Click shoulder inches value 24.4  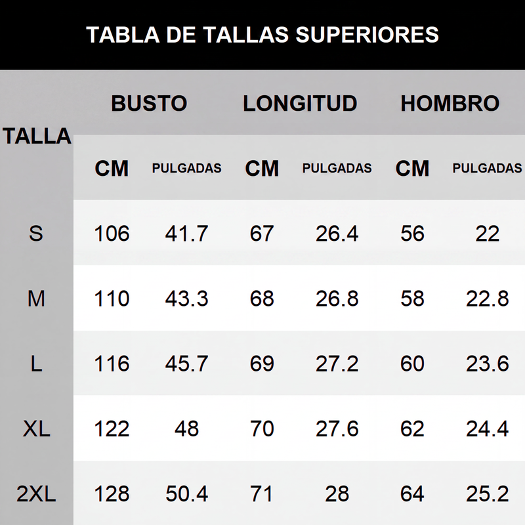point(487,429)
